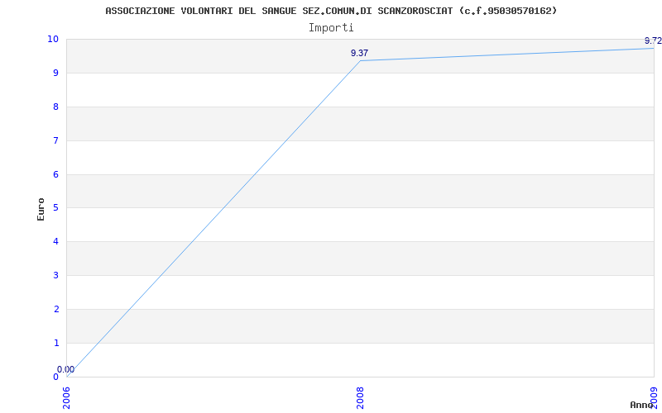This screenshot has height=413, width=662.
Task: Click the y-axis value 7
Action: 55,140
